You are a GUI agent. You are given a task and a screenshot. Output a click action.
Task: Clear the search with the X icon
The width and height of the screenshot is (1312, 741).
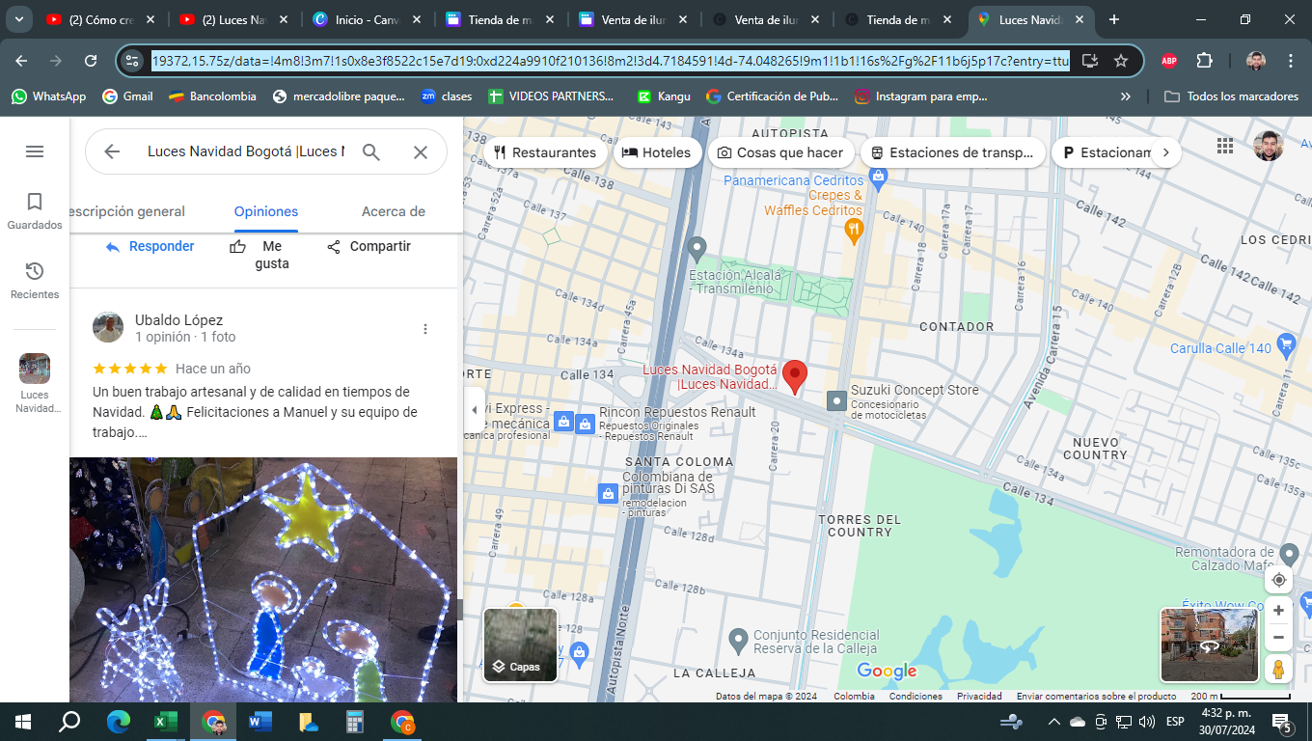pos(421,151)
